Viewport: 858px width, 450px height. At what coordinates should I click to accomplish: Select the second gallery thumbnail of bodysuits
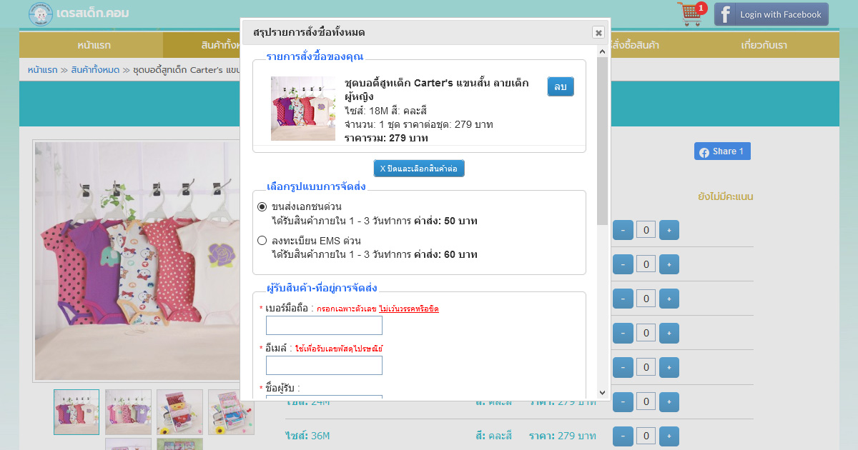(128, 412)
